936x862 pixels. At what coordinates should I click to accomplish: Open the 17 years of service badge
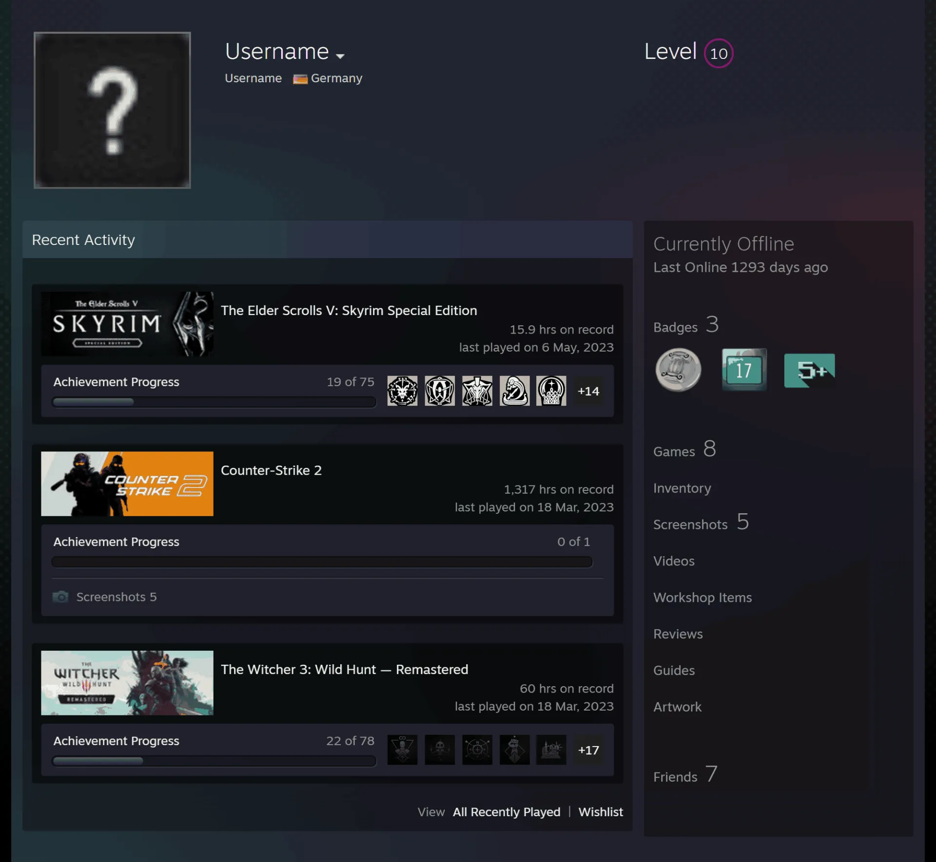tap(744, 370)
